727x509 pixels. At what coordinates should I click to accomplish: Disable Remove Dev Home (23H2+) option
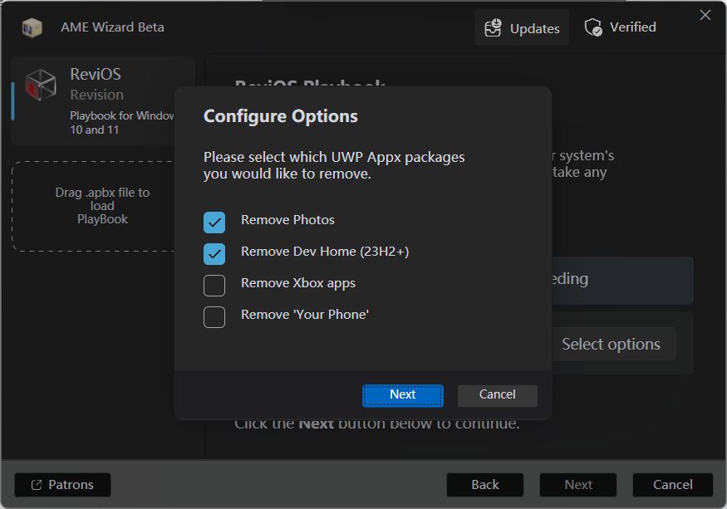tap(214, 253)
